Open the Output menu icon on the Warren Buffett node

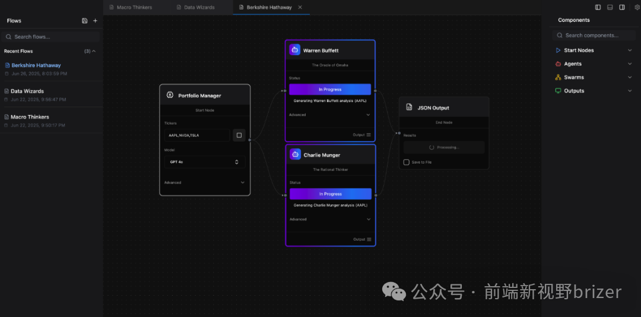point(369,135)
